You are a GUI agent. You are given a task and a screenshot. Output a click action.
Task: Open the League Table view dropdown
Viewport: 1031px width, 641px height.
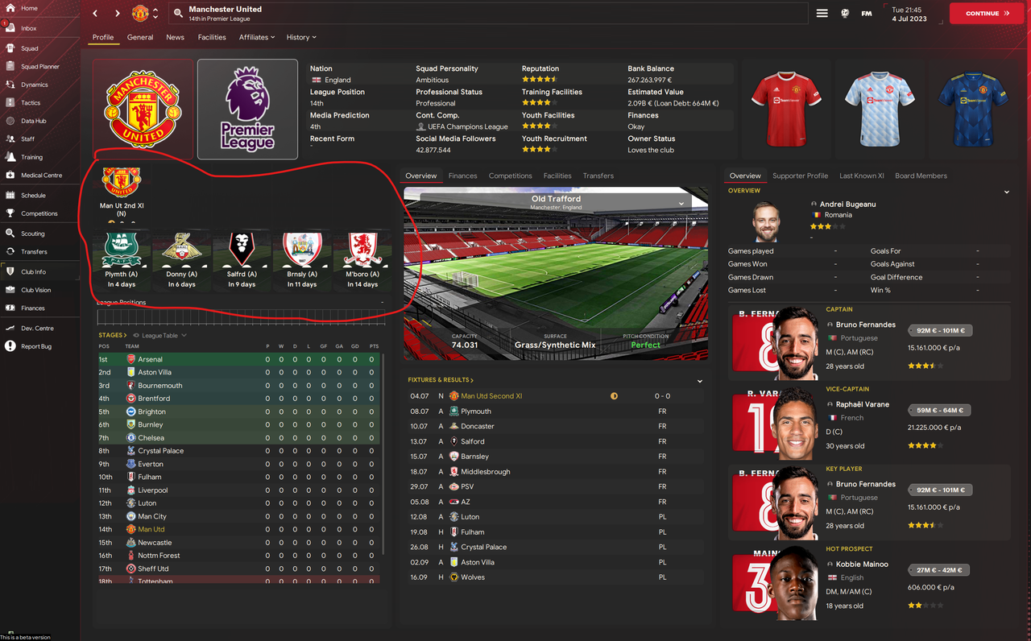[x=160, y=335]
